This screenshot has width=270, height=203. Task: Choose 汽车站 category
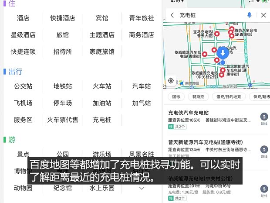142,86
